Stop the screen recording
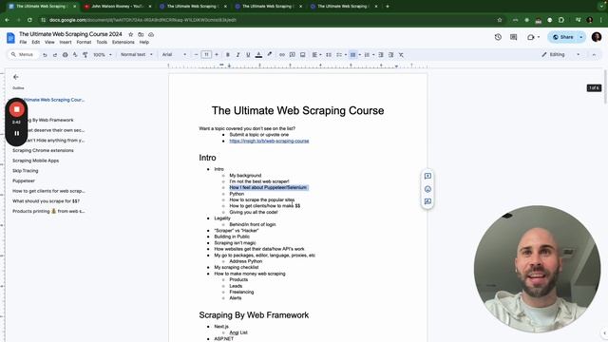The width and height of the screenshot is (608, 342). point(17,109)
